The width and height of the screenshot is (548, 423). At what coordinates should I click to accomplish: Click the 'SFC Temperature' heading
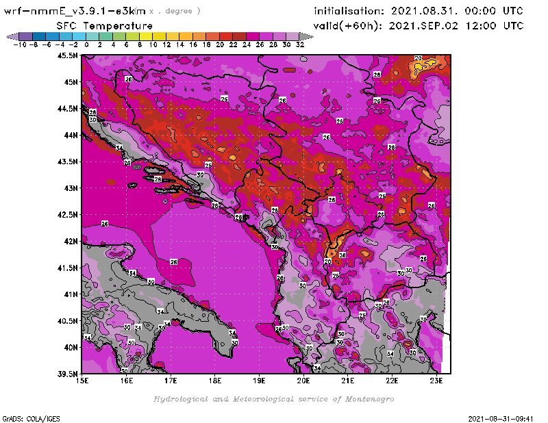pyautogui.click(x=105, y=26)
